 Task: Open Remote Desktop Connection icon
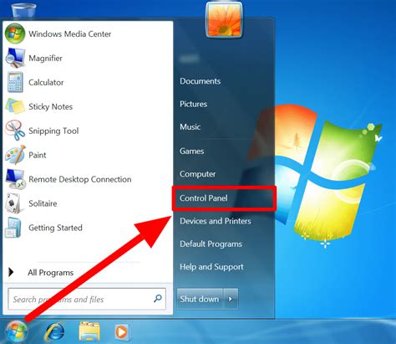point(15,179)
